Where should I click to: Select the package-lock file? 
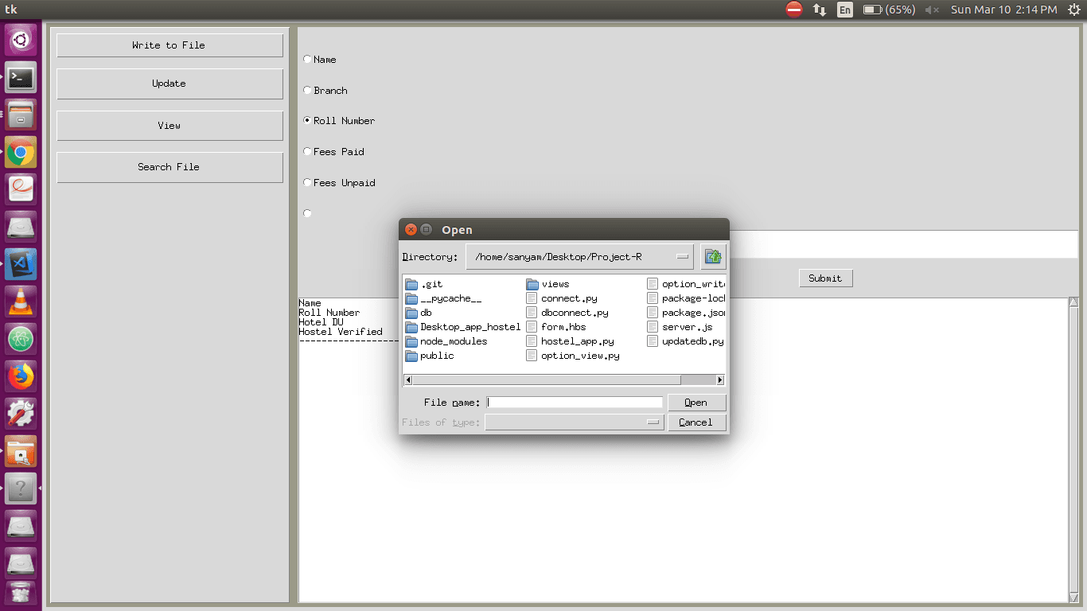[x=686, y=298]
